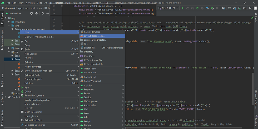The height and width of the screenshot is (129, 258).
Task: Select Find Usages in context menu
Action: (x=50, y=53)
